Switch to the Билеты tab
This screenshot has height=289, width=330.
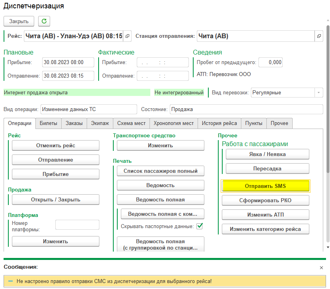[49, 123]
